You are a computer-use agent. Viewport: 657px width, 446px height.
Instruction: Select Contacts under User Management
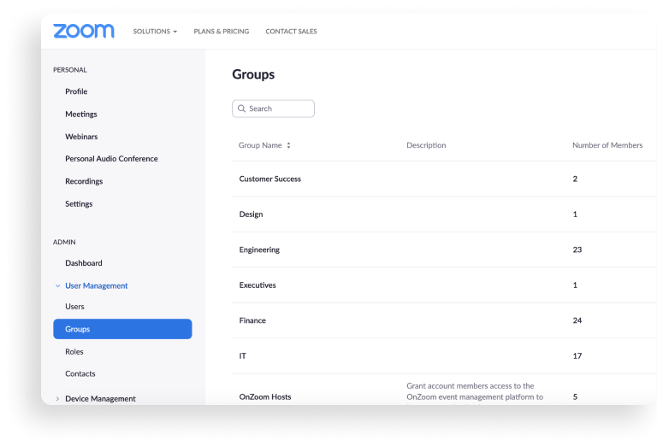pyautogui.click(x=80, y=373)
